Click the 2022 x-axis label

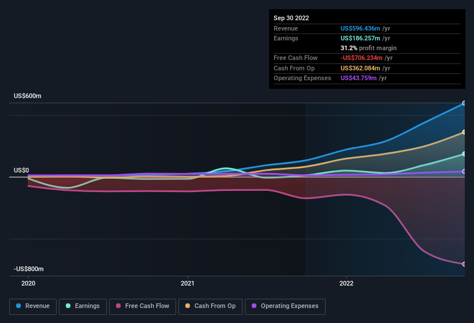click(x=346, y=283)
